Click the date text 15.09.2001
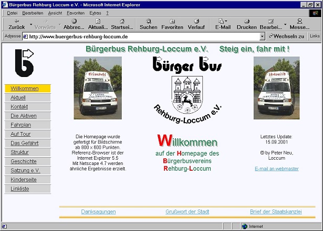The width and height of the screenshot is (323, 231). 276,142
